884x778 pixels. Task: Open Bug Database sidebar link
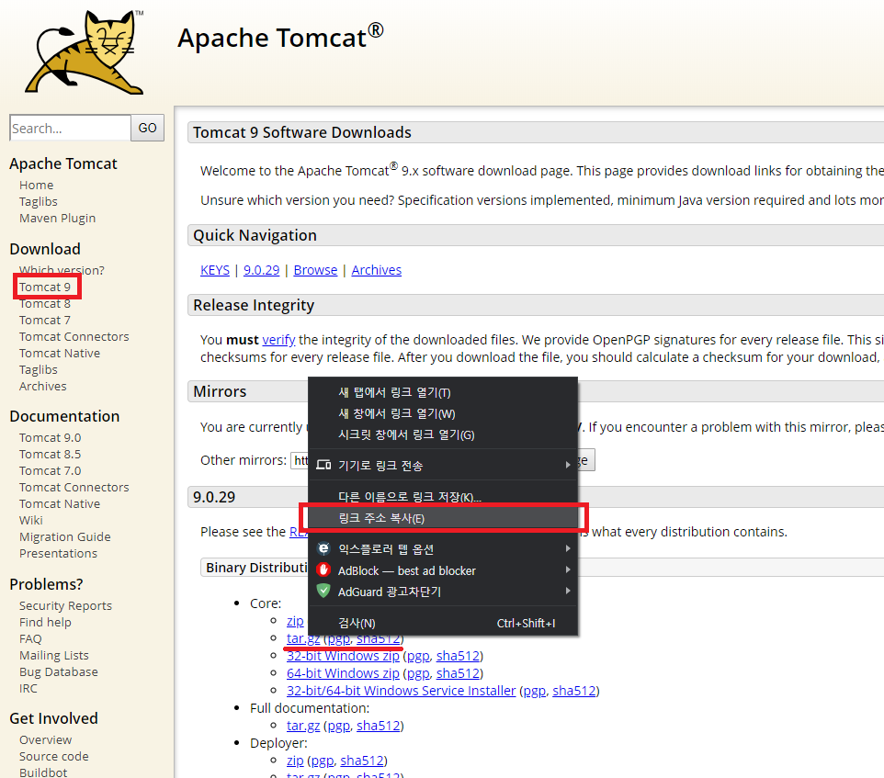[x=58, y=671]
